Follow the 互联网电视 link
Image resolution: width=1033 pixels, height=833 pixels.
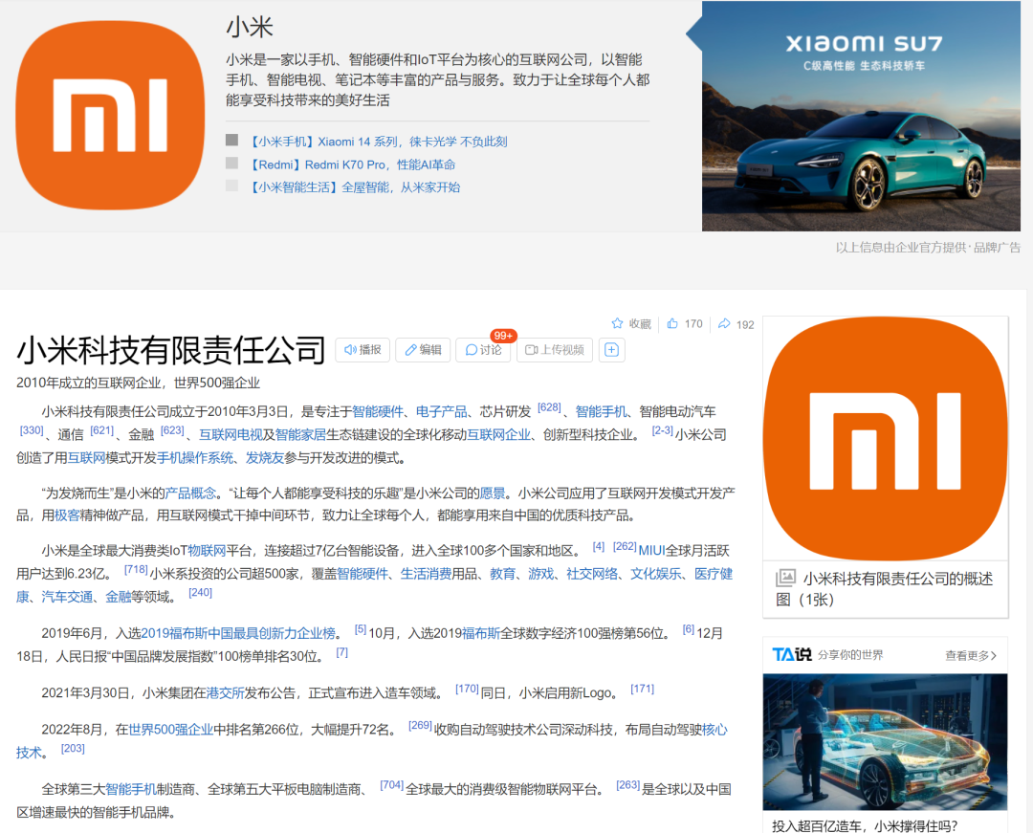[231, 434]
